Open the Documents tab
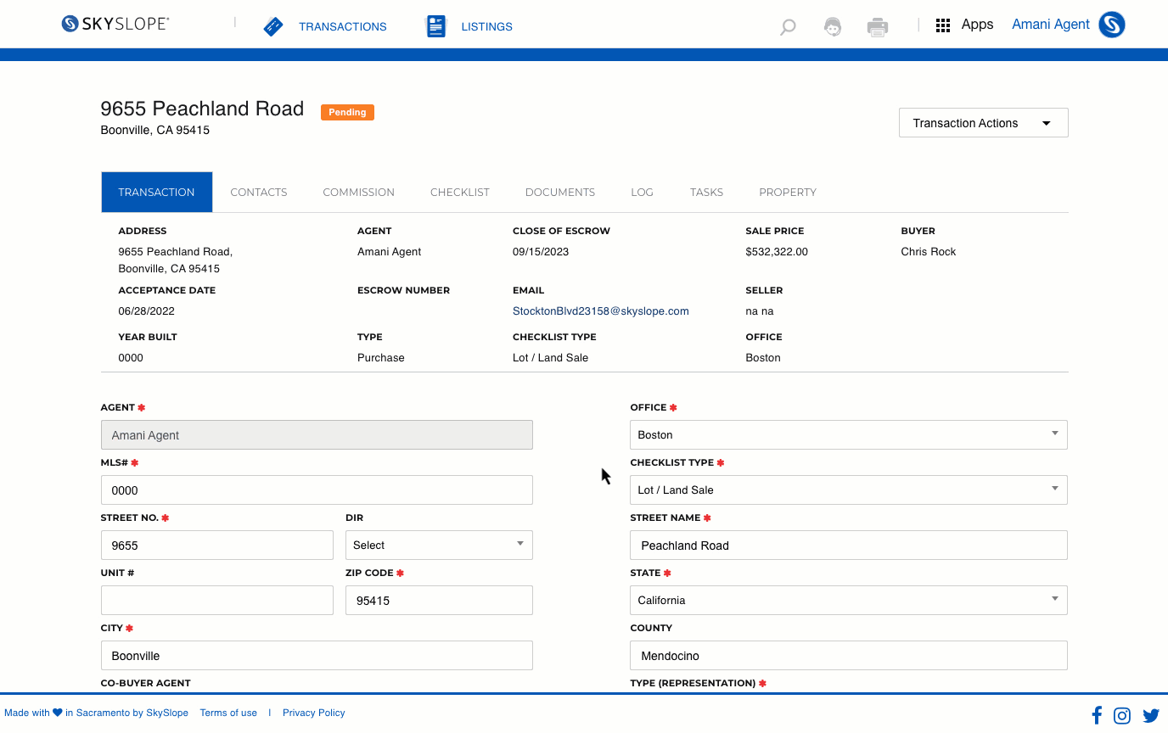 coord(560,192)
